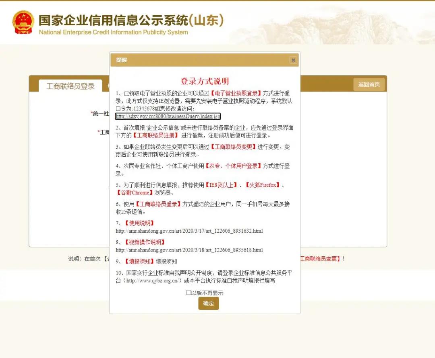The image size is (435, 358).
Task: Switch to 工商联络员登录 tab
Action: click(x=70, y=86)
